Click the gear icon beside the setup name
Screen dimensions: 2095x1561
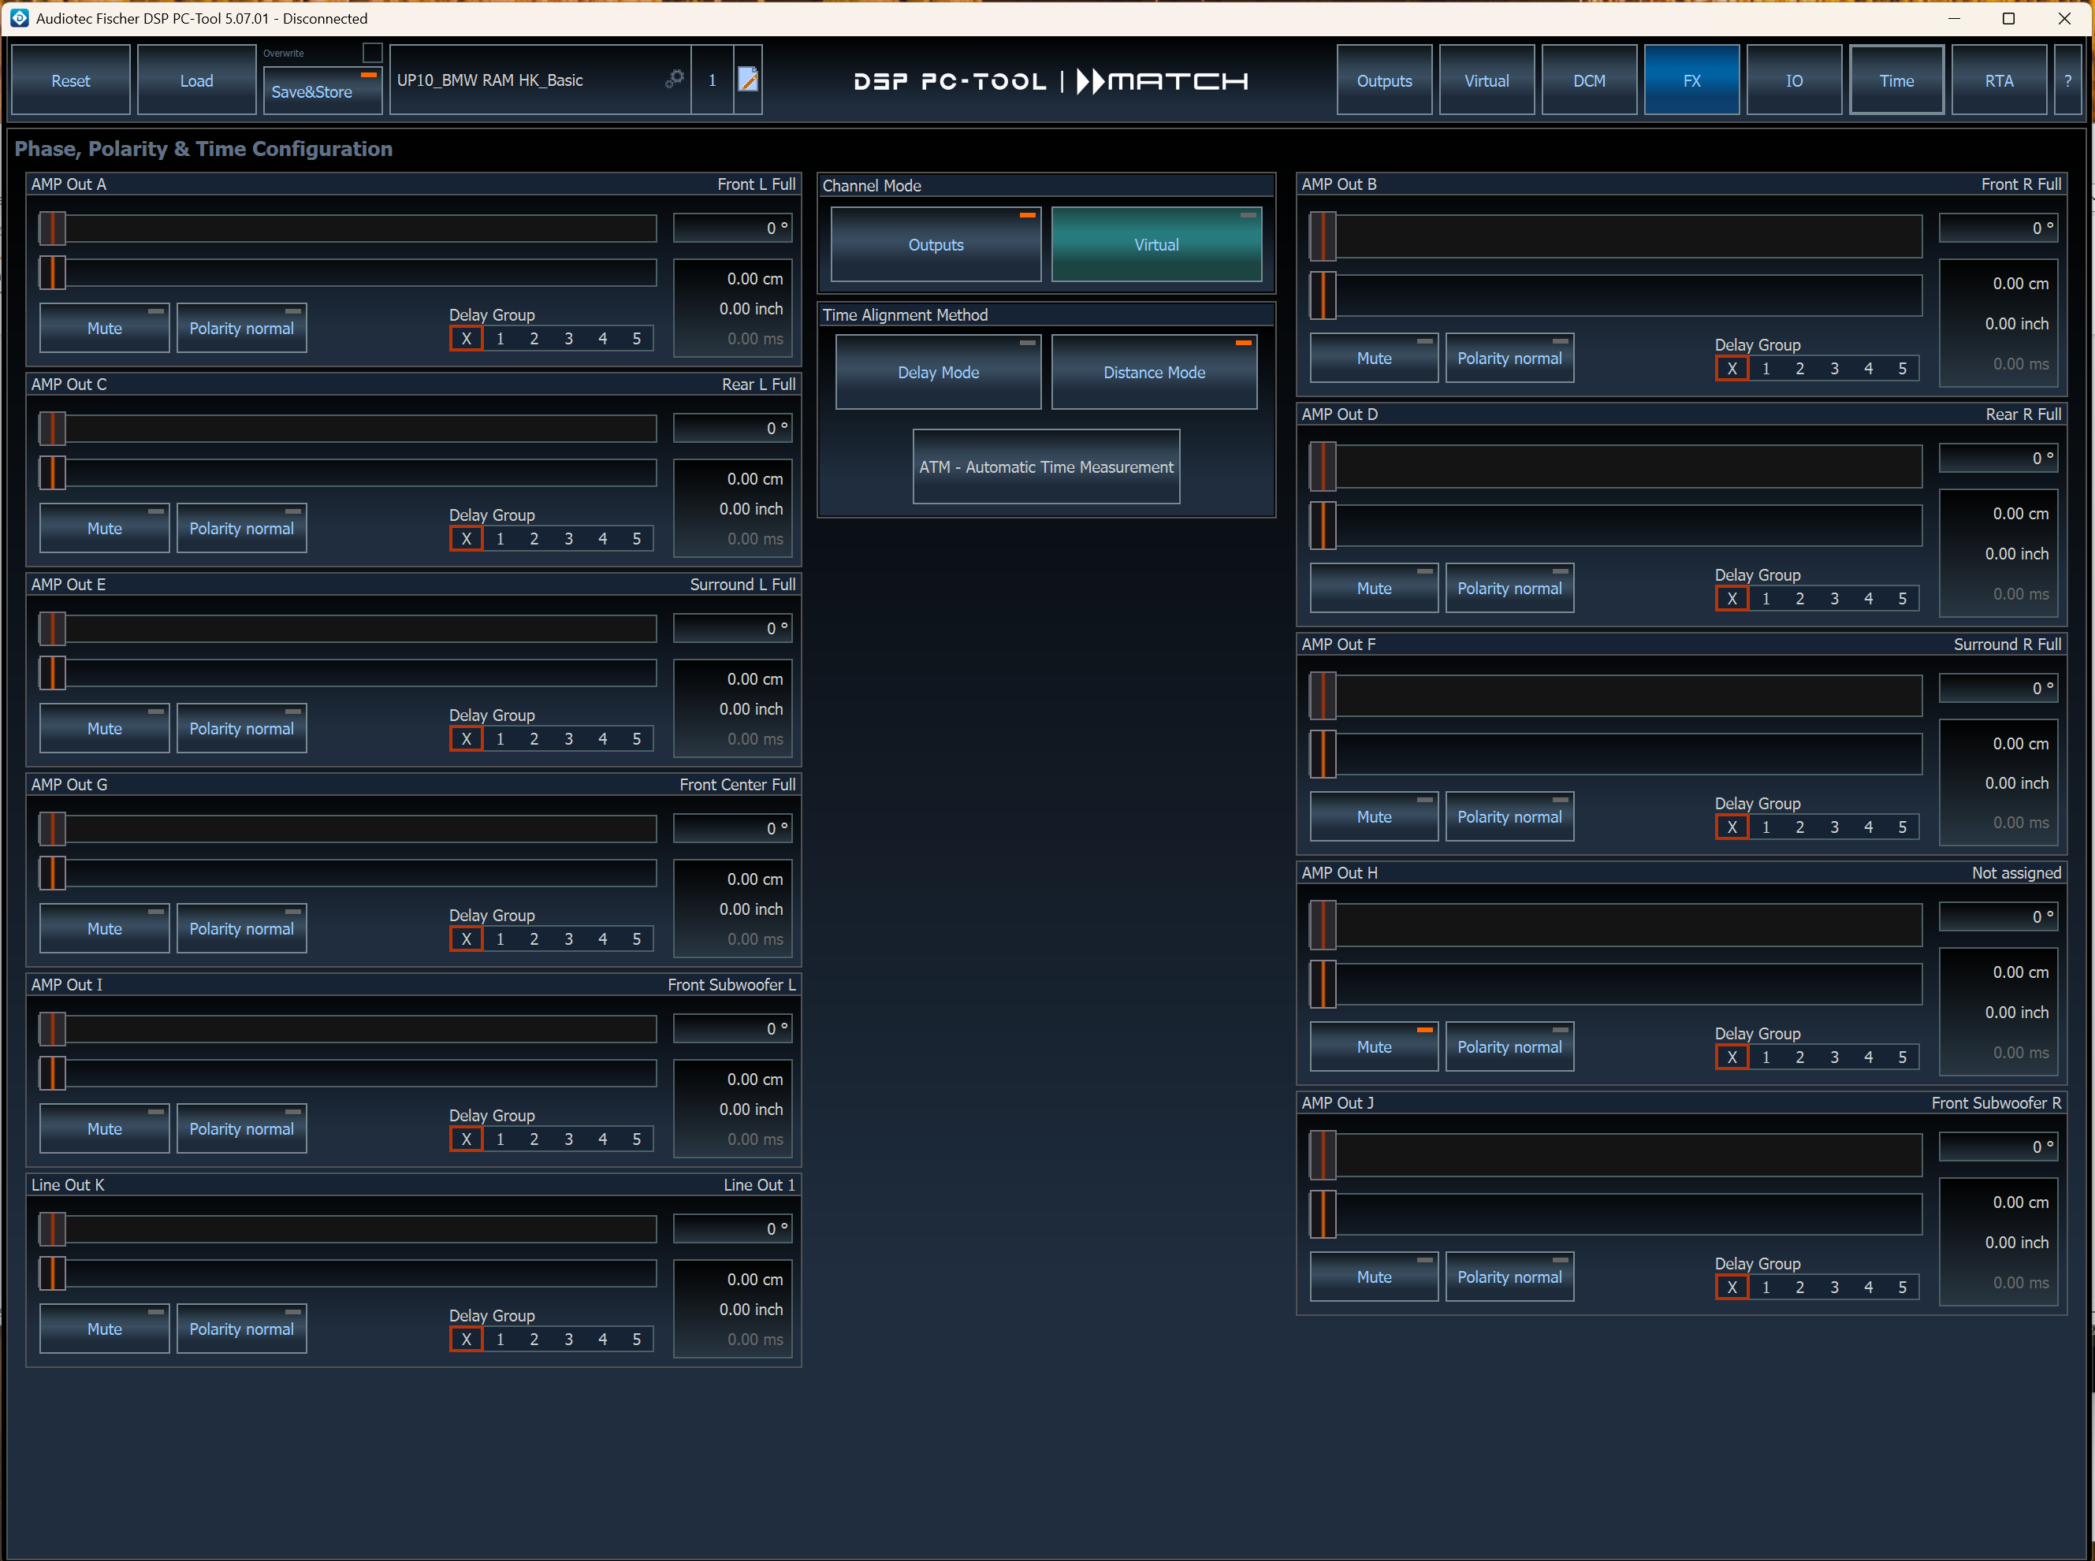tap(674, 80)
